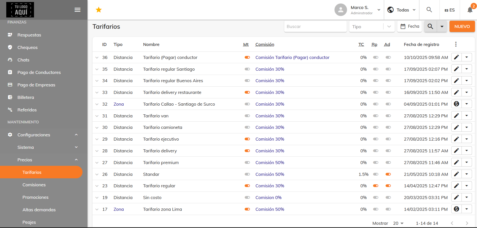Edit Tarifario regular Buenos Aires pencil icon
This screenshot has height=228, width=477.
coord(456,81)
